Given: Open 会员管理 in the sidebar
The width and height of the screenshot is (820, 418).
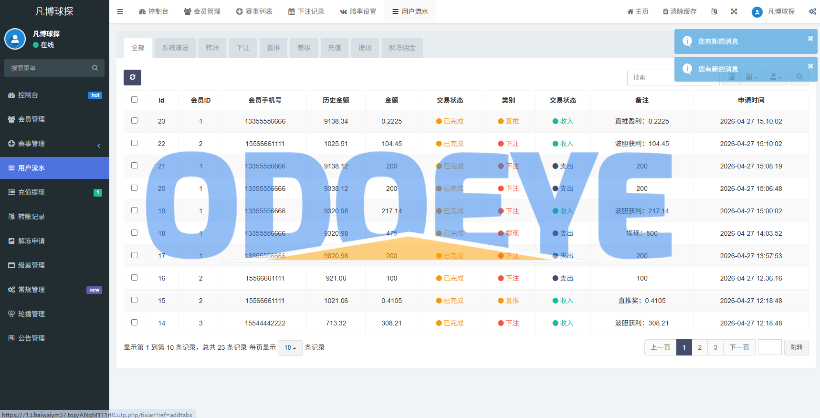Looking at the screenshot, I should [x=54, y=119].
